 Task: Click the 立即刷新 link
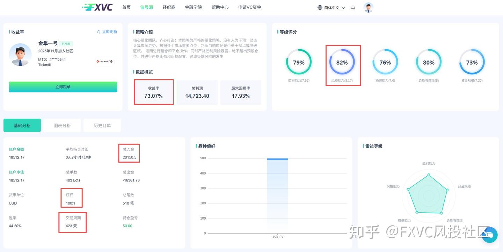(x=109, y=32)
